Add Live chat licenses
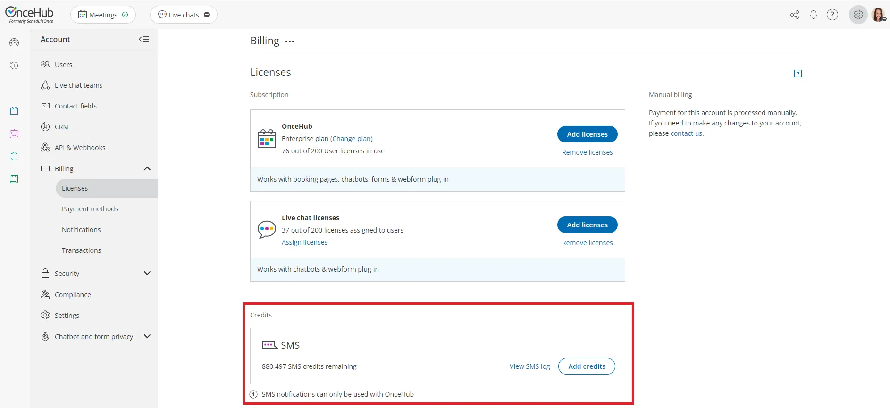The width and height of the screenshot is (890, 408). click(587, 225)
